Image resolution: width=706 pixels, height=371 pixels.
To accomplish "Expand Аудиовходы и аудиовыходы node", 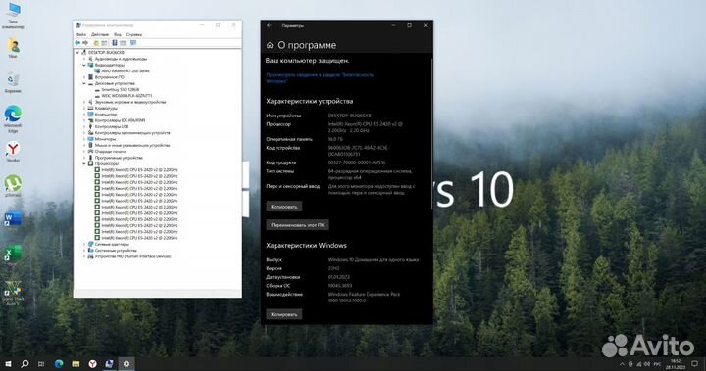I will point(84,59).
